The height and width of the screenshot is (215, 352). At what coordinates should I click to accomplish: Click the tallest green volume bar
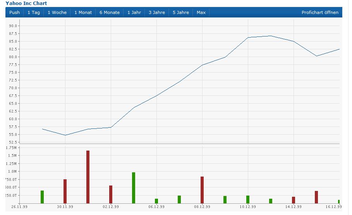click(134, 188)
